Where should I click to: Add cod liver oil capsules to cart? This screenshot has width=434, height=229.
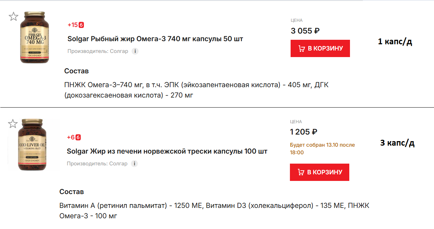click(x=319, y=172)
